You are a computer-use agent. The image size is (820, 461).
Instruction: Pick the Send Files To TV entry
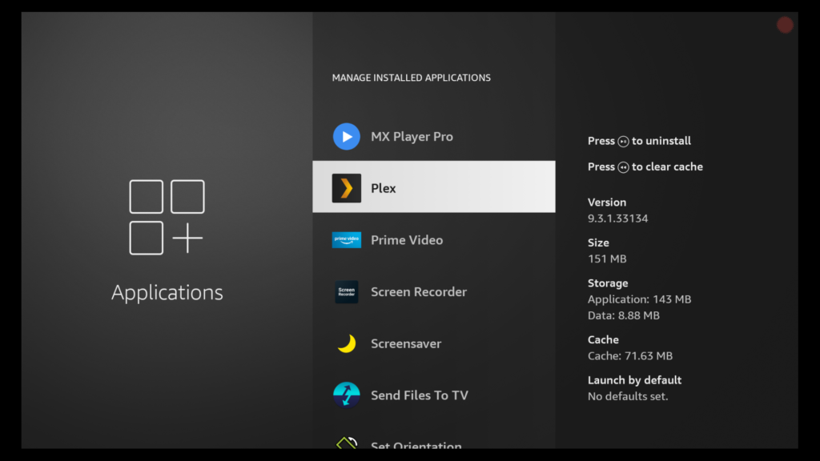coord(420,395)
